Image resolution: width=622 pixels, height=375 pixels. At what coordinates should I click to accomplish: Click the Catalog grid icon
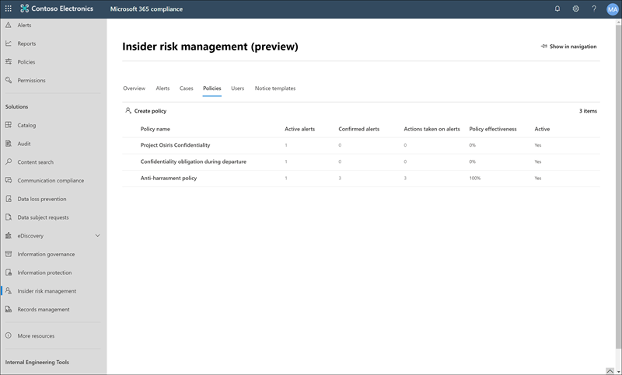coord(9,125)
